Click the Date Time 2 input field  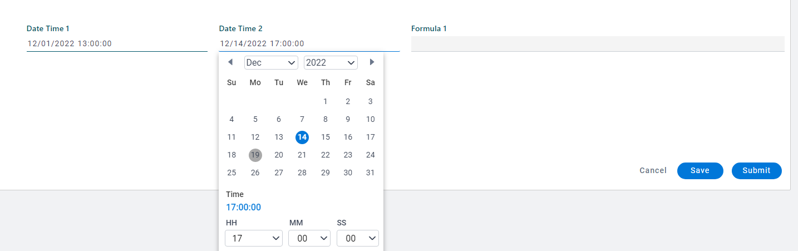coord(309,43)
